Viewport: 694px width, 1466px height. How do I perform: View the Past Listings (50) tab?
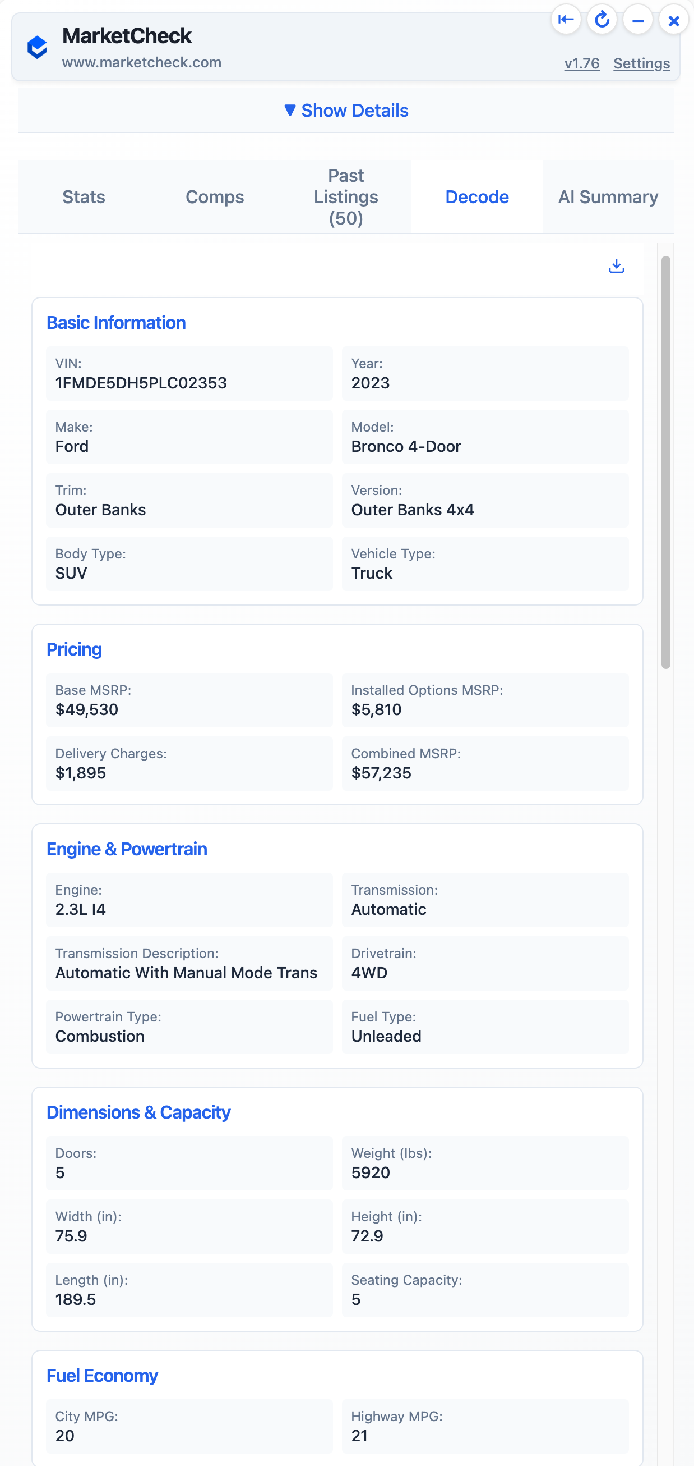point(345,197)
